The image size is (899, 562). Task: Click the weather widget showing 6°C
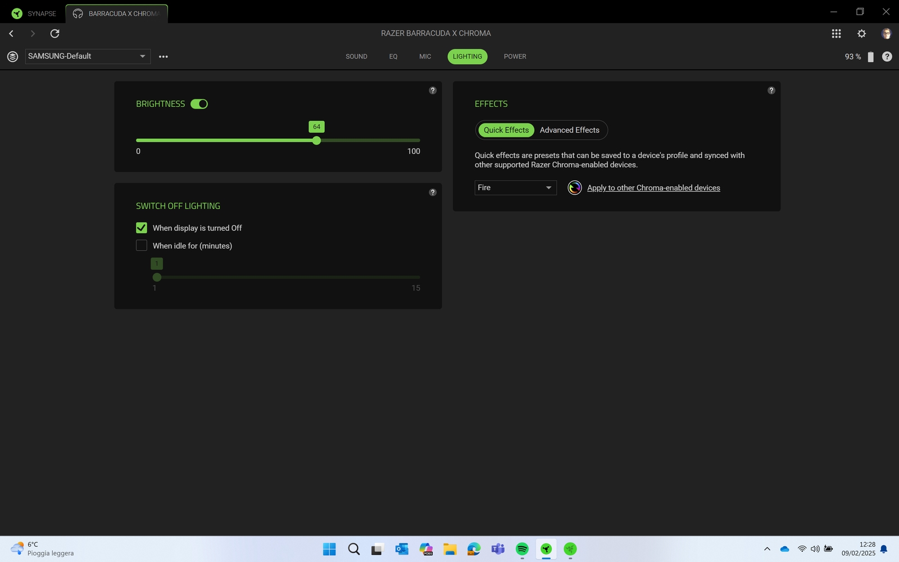[43, 549]
